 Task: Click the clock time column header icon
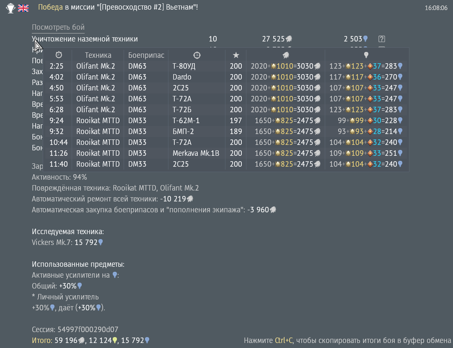click(x=59, y=55)
